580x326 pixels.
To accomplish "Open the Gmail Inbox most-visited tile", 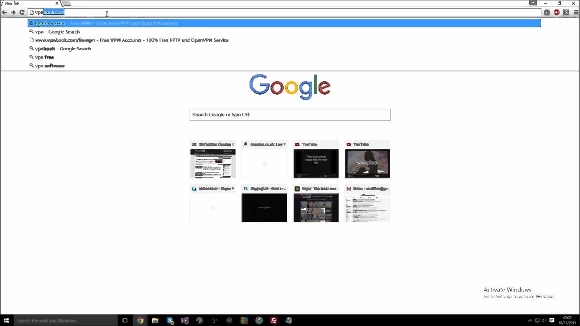I will click(367, 204).
